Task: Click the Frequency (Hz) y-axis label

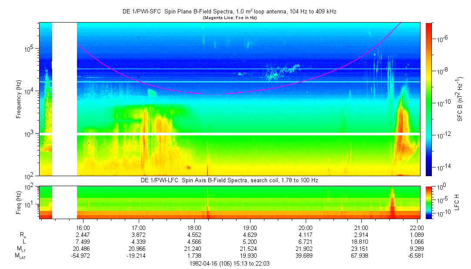Action: [x=19, y=99]
